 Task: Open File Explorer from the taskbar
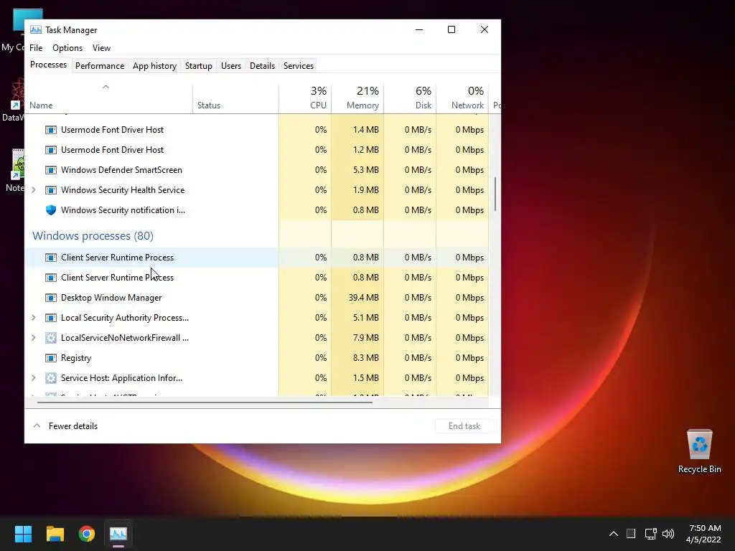[55, 534]
